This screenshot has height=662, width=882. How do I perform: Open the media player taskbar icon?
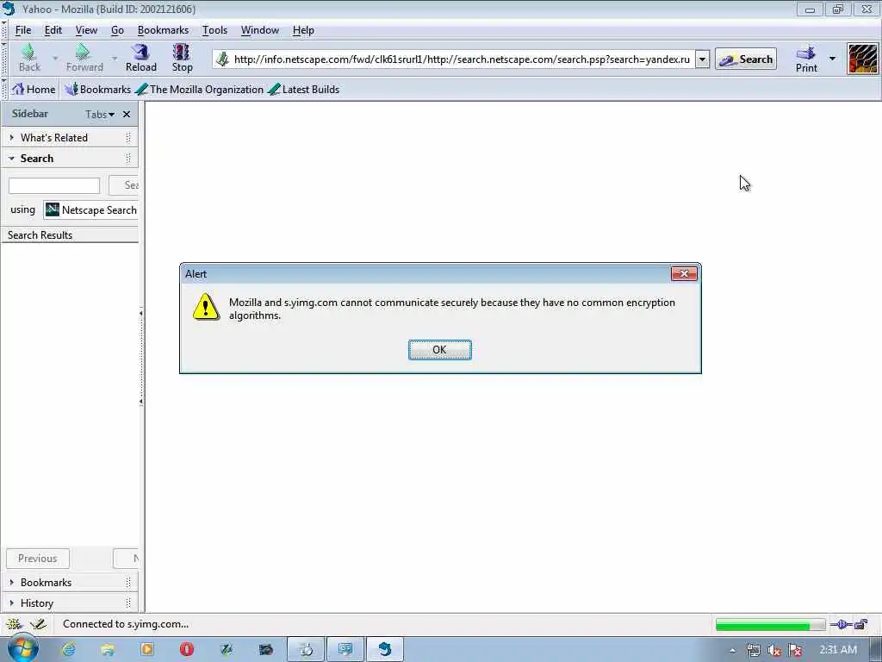(x=146, y=650)
